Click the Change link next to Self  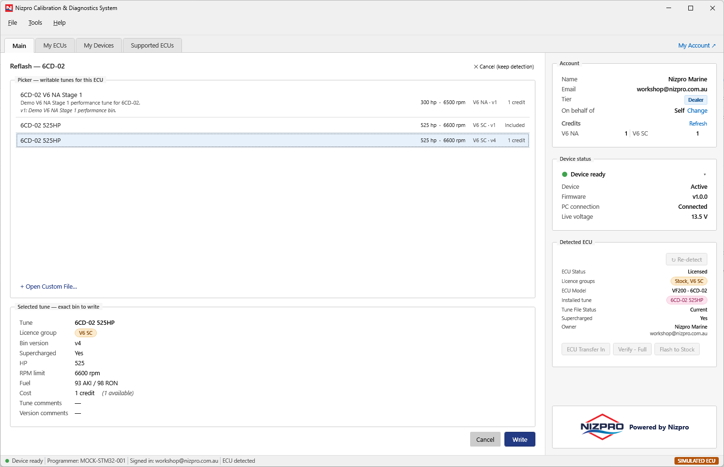(x=697, y=111)
